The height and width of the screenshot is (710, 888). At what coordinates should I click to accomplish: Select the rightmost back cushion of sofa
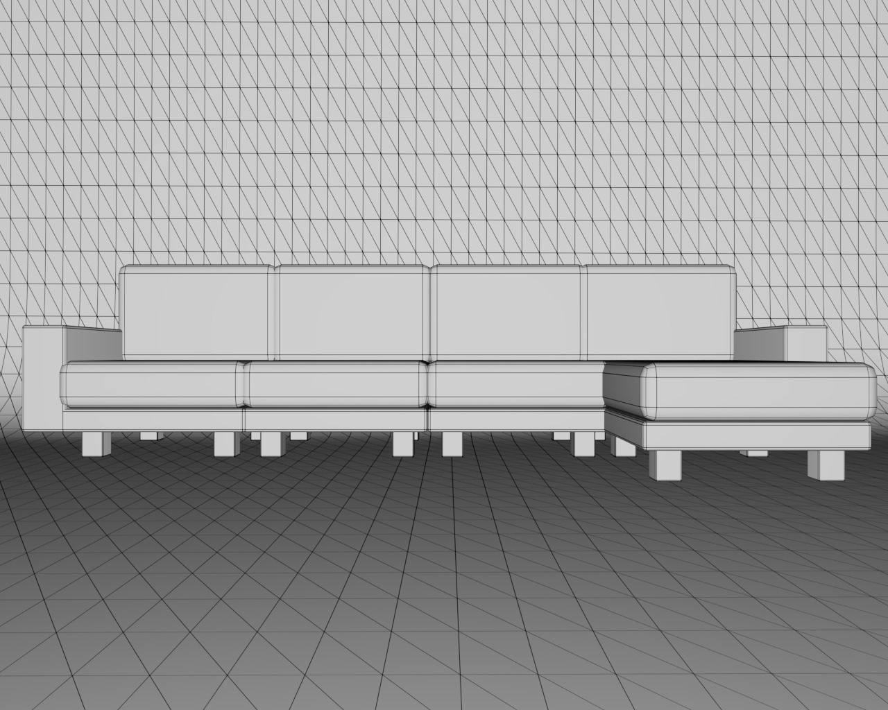click(x=660, y=312)
